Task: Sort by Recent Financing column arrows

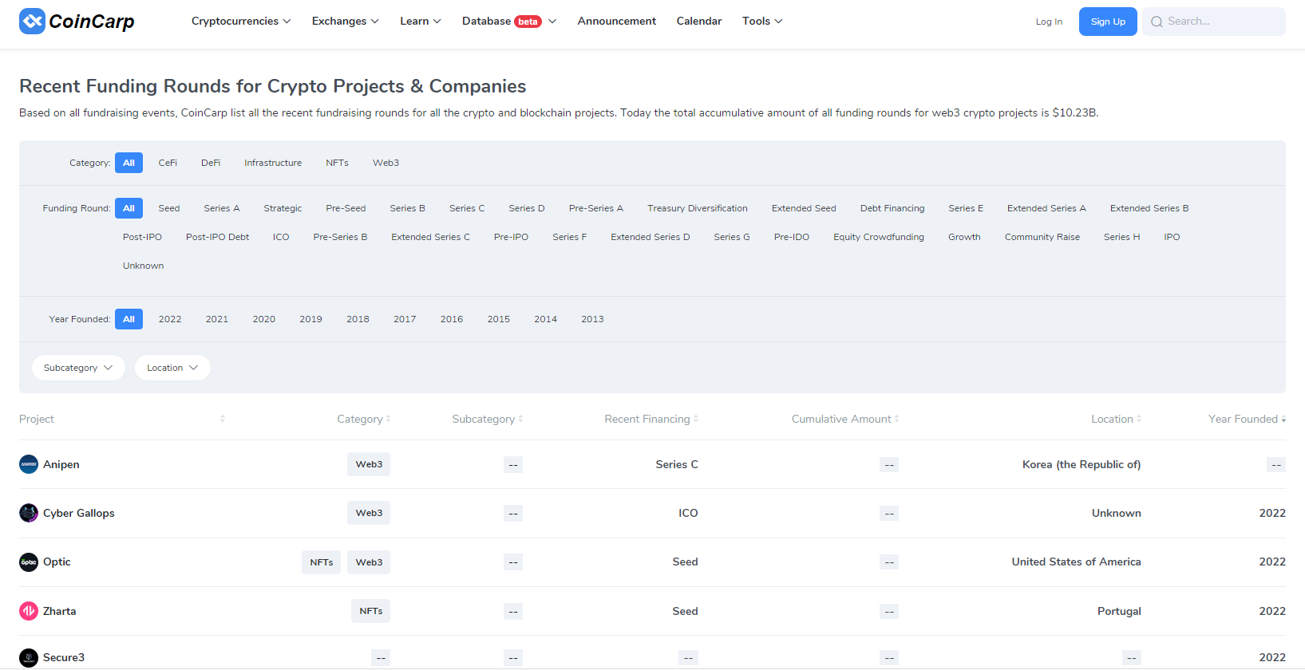Action: click(696, 419)
